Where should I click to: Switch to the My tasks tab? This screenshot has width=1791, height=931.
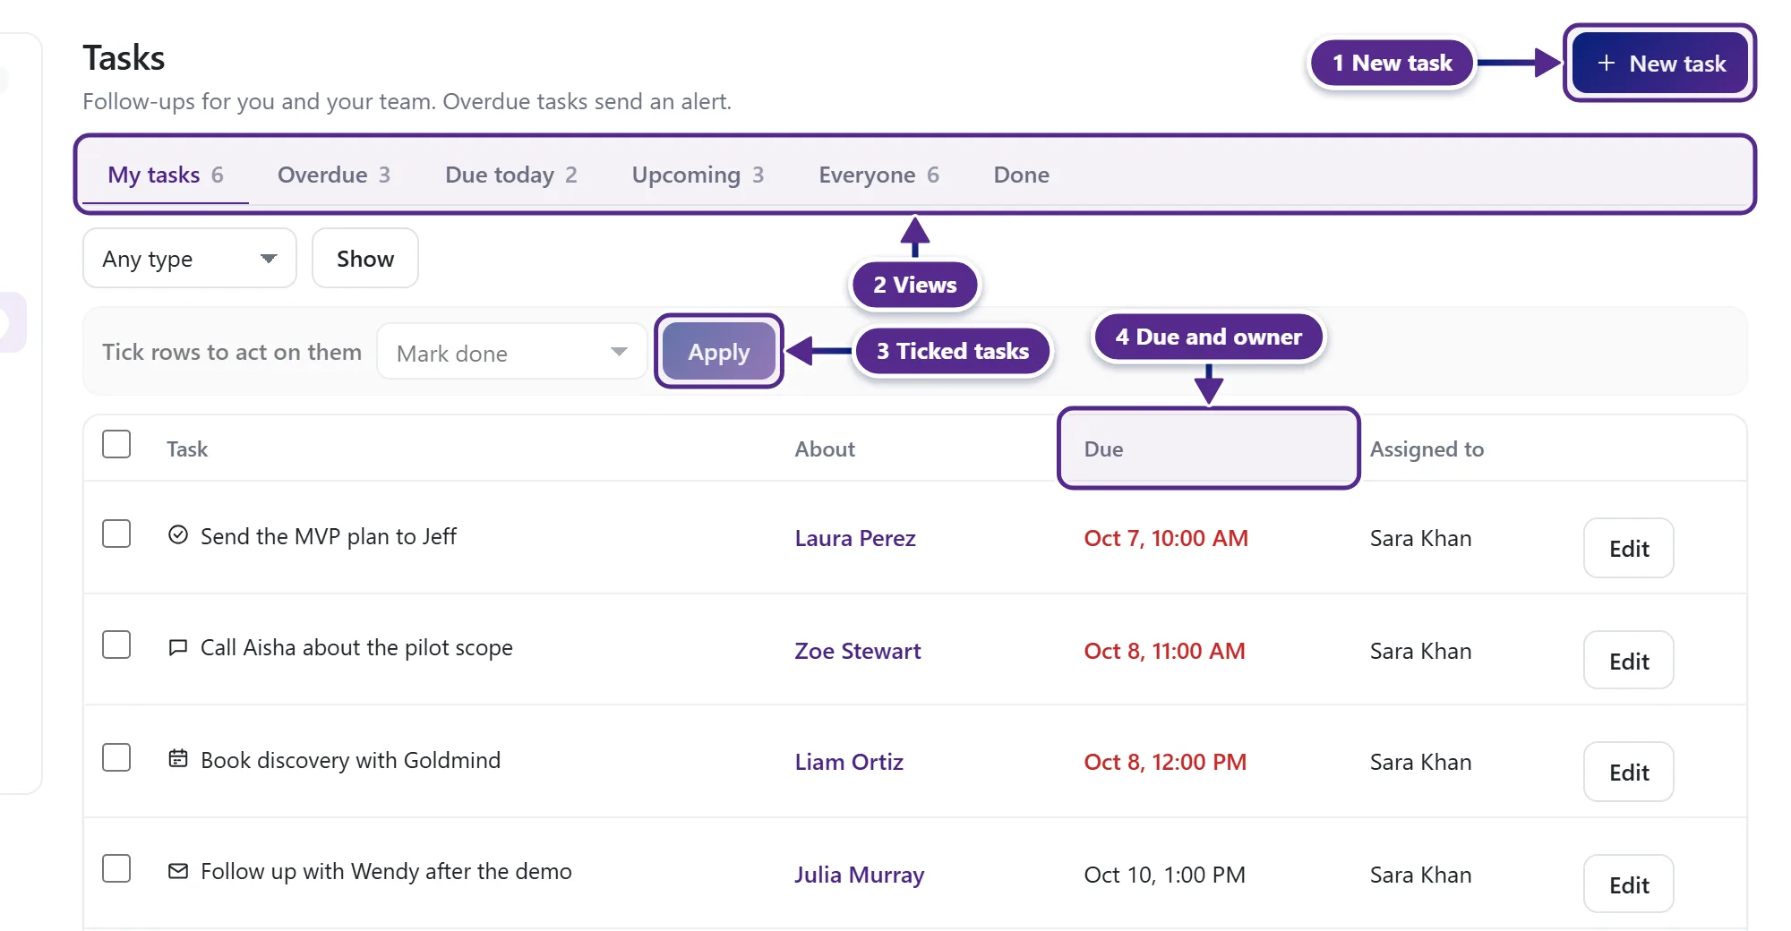pyautogui.click(x=166, y=175)
